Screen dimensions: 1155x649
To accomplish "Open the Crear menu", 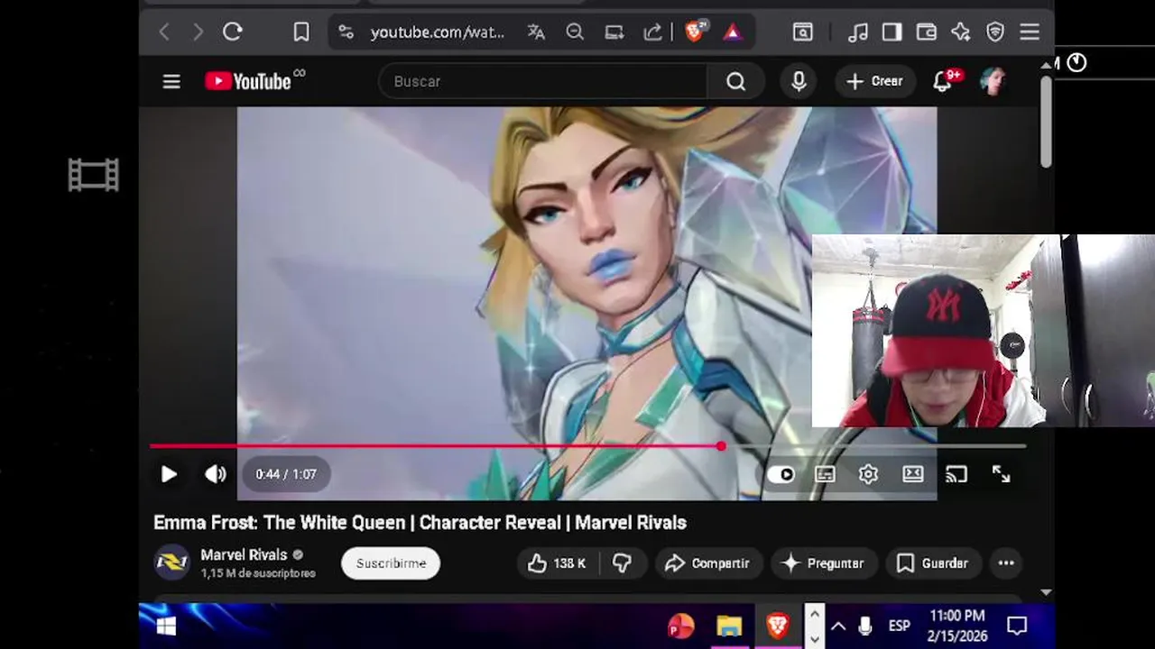I will point(874,81).
